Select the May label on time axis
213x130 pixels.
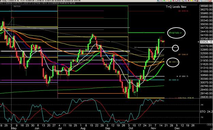pos(14,128)
